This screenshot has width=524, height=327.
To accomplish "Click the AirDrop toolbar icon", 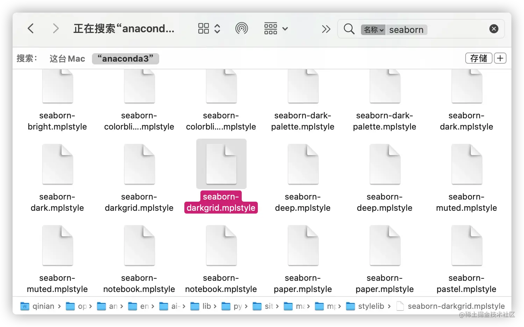I will [242, 28].
